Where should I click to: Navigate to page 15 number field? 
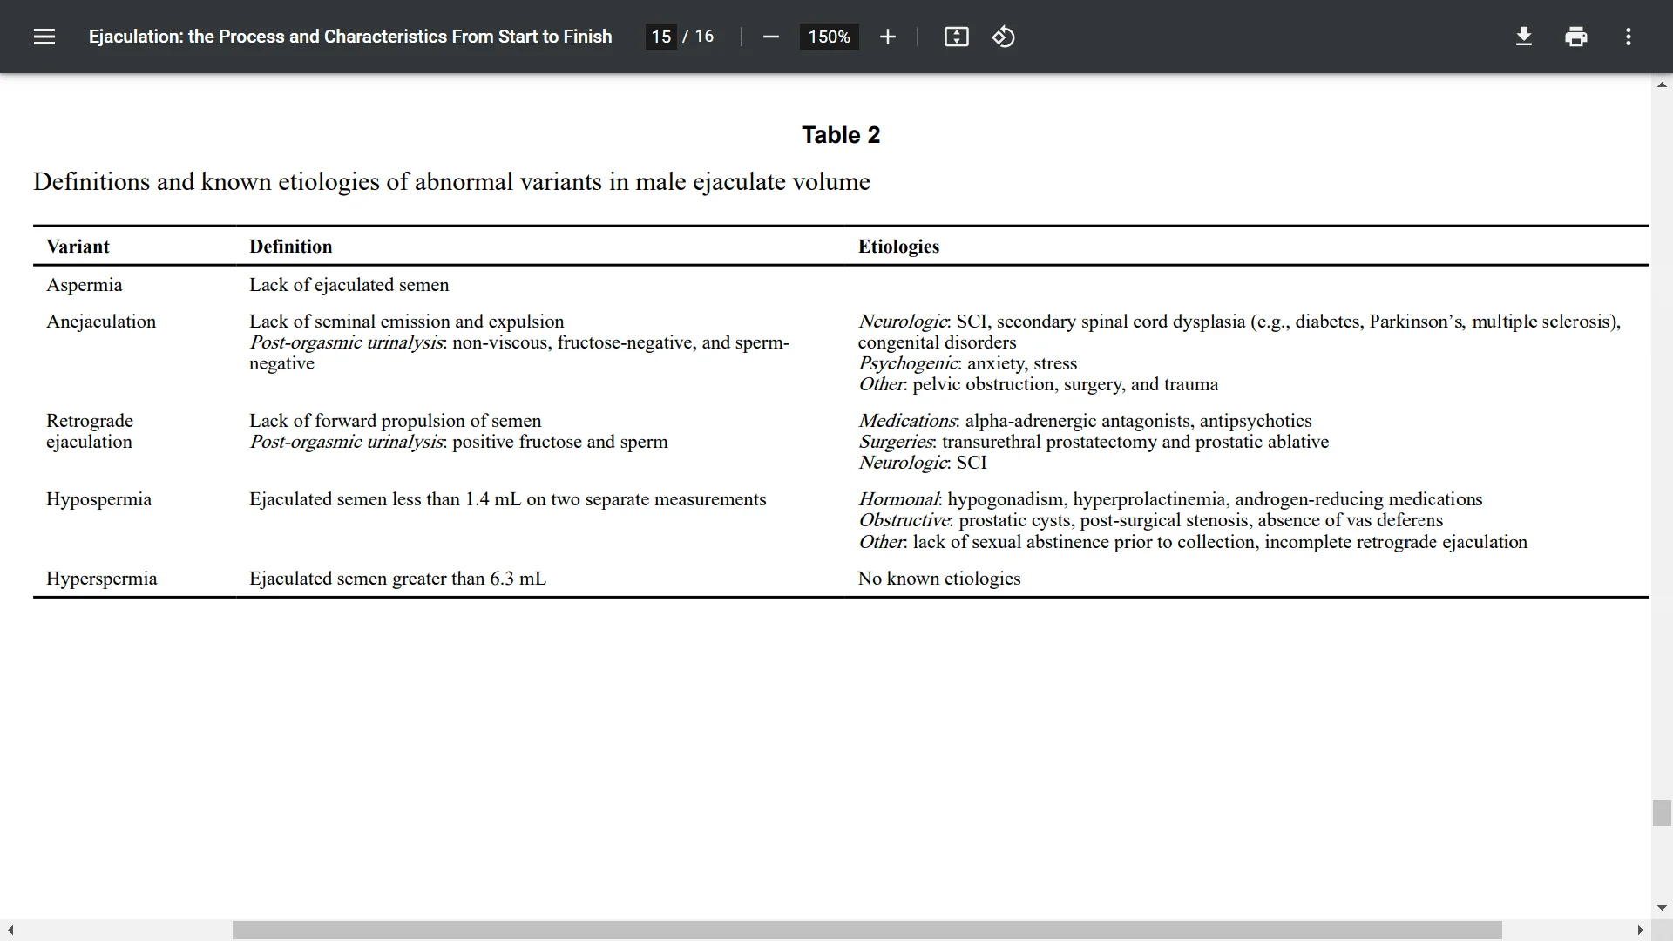point(660,37)
